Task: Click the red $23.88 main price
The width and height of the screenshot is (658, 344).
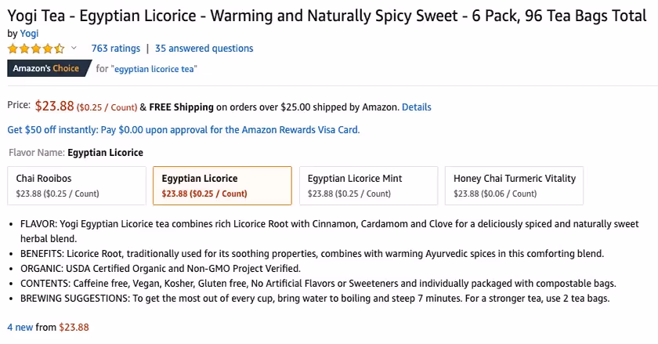Action: 54,107
